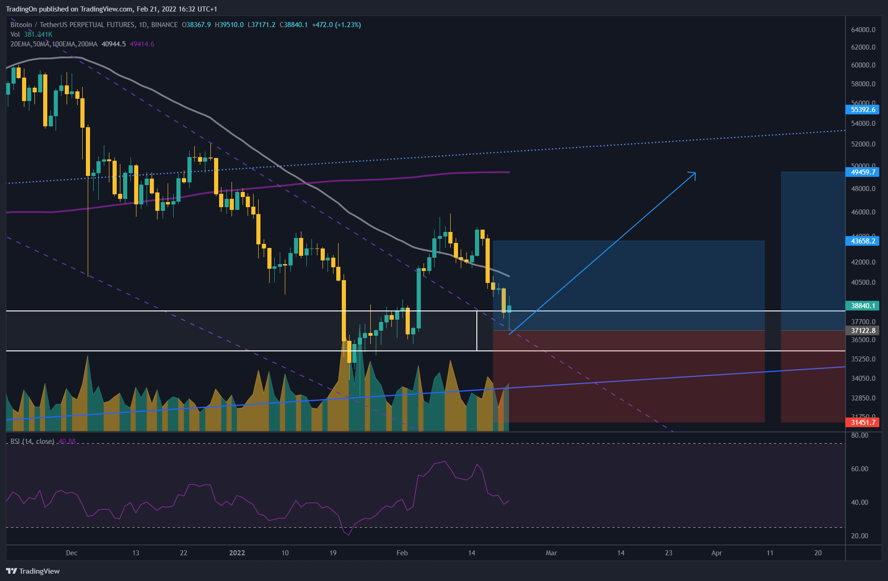This screenshot has height=581, width=888.
Task: Click the grey entry price label 37122.8
Action: tap(862, 330)
